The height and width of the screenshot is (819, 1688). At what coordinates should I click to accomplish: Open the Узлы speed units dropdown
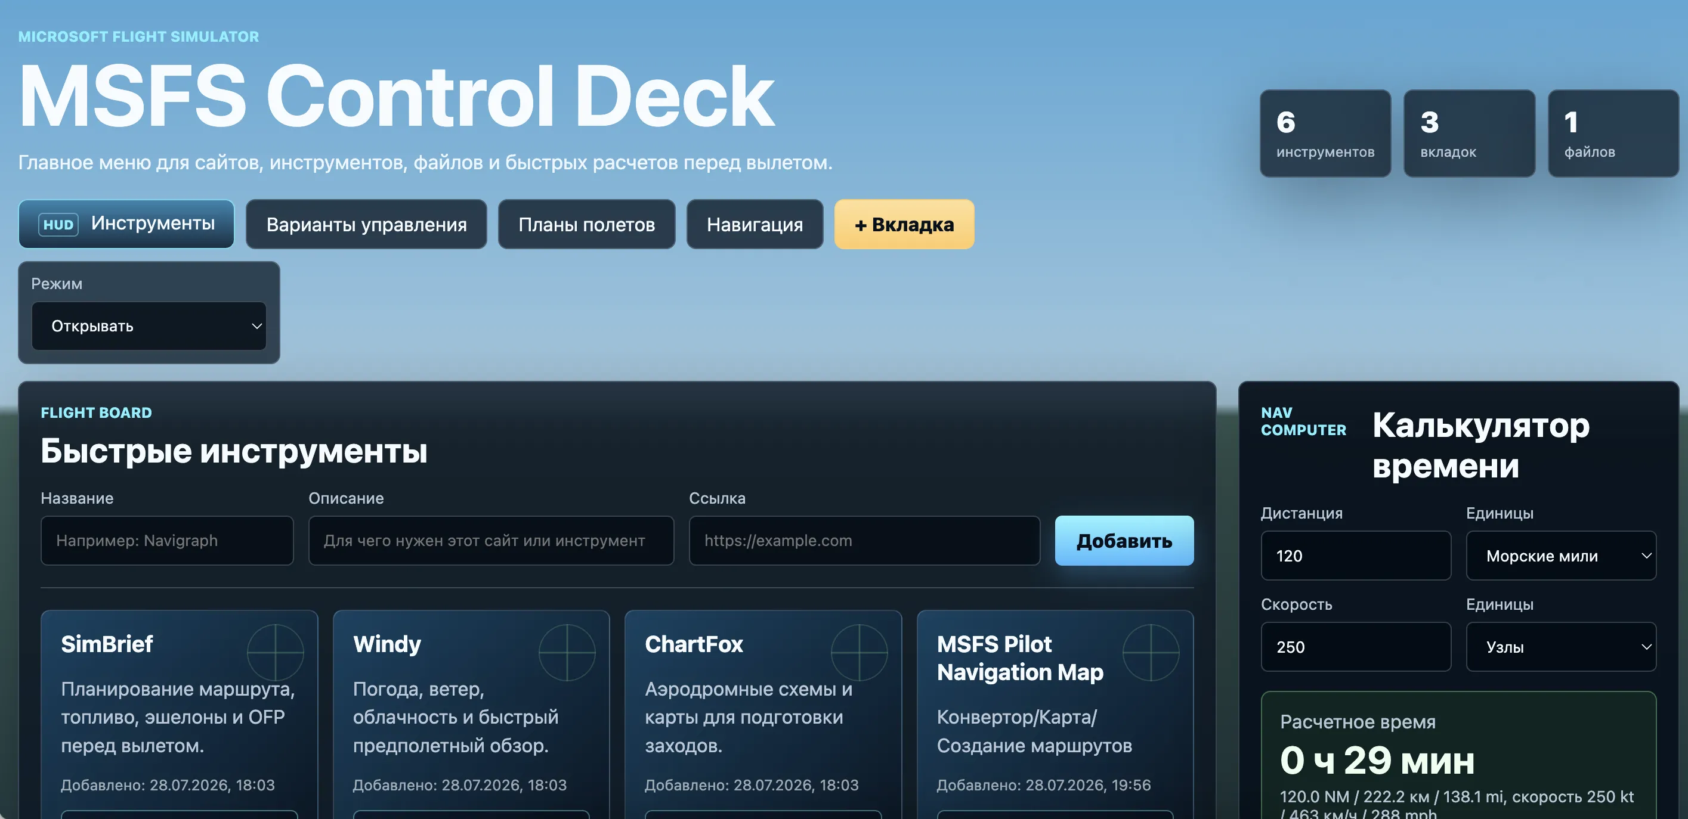tap(1561, 646)
